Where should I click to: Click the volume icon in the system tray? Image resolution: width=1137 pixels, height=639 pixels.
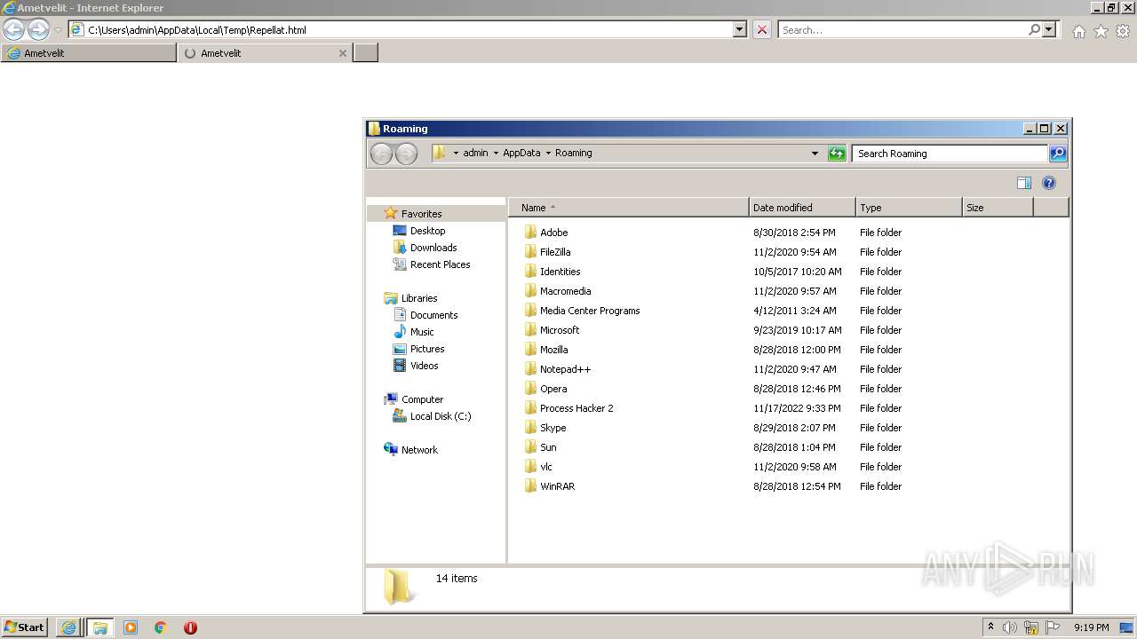click(1010, 627)
